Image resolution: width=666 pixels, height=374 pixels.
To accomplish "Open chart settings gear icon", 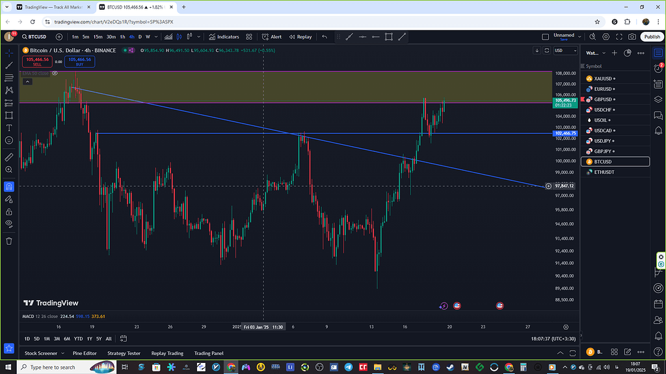I will click(x=606, y=37).
